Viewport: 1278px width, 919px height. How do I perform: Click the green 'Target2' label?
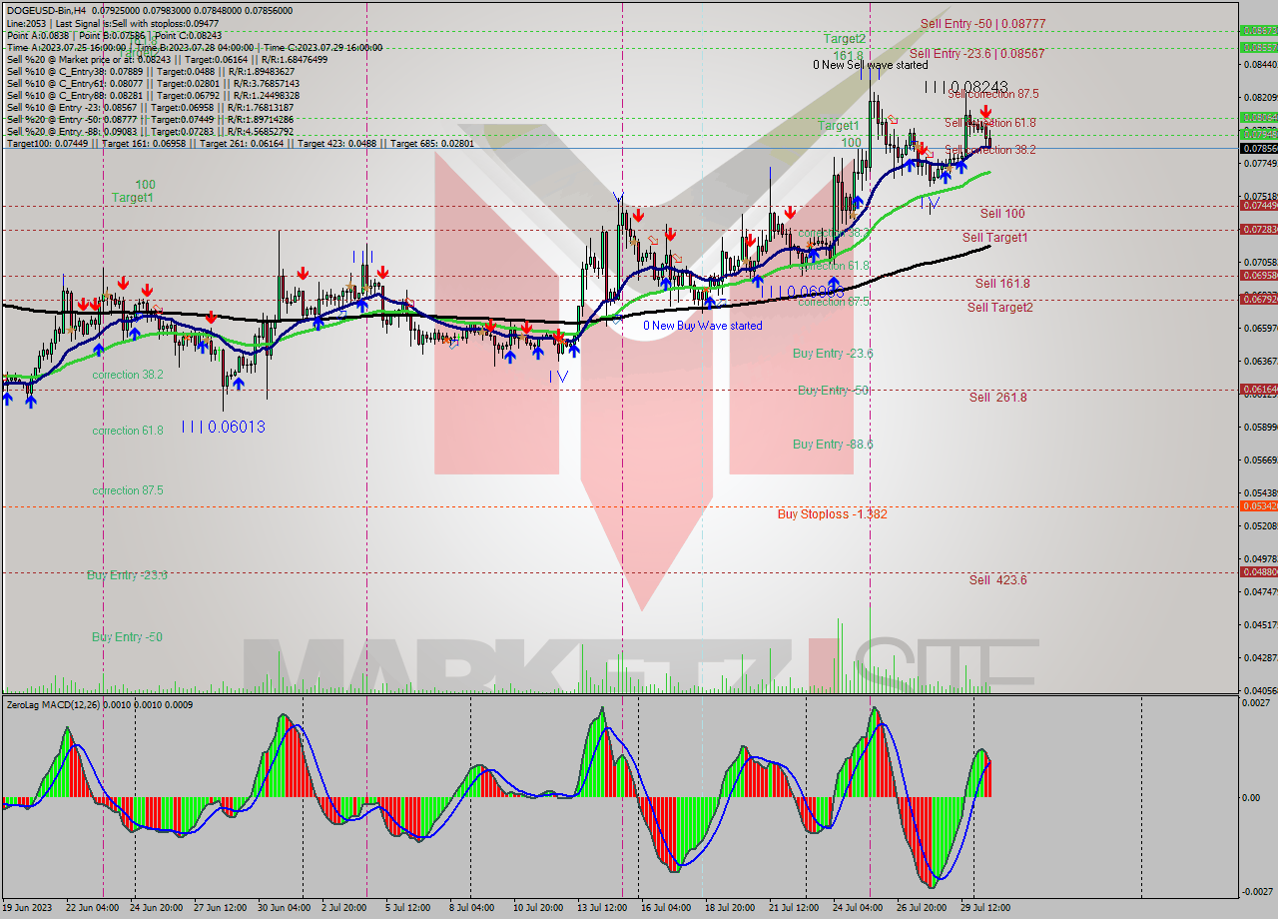point(844,38)
